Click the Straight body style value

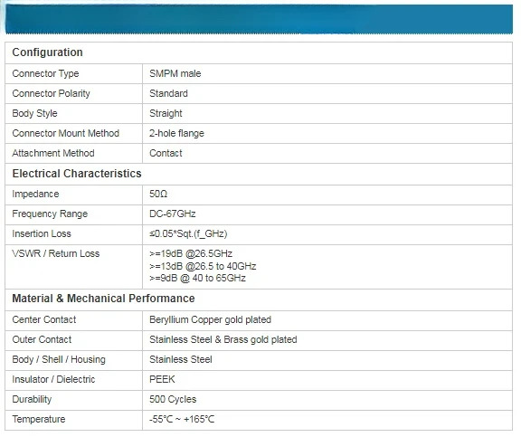point(166,113)
